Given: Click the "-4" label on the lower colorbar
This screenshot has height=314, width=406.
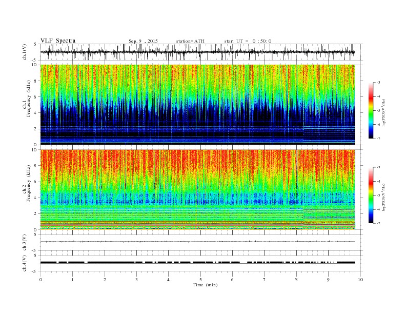Looking at the screenshot, I should coord(378,181).
